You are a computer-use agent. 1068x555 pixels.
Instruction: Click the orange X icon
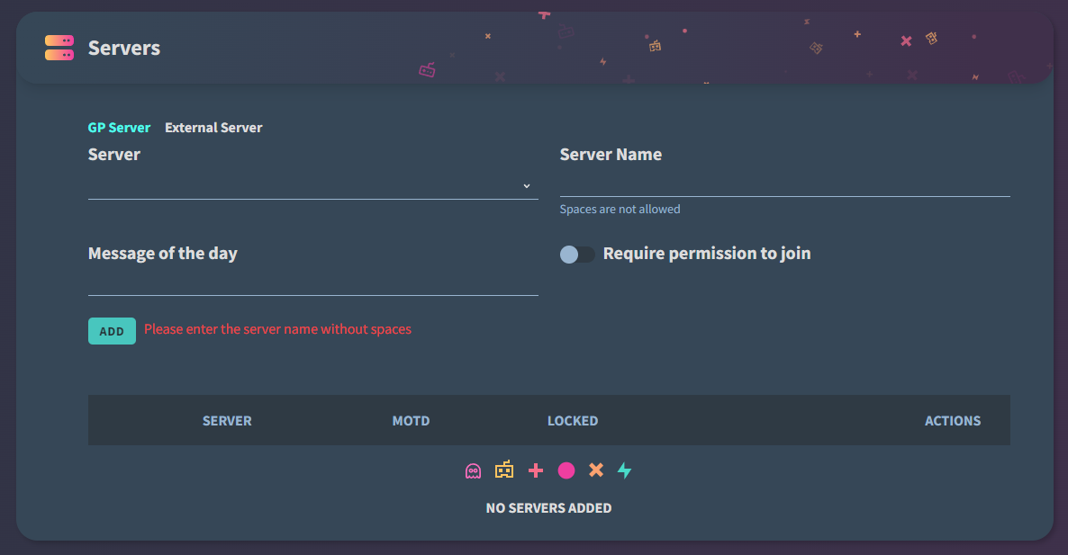(596, 470)
